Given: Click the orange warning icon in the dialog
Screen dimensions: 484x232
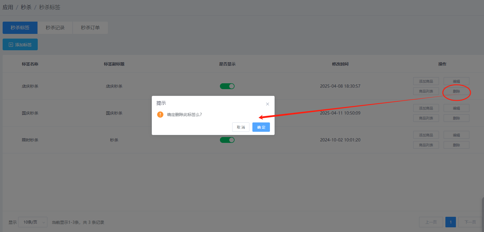Looking at the screenshot, I should point(160,115).
